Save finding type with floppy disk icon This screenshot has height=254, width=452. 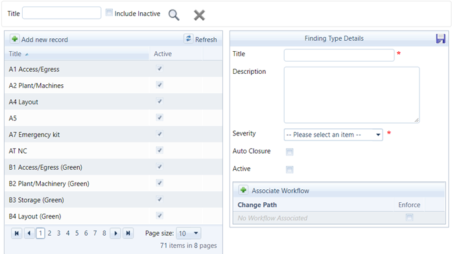[440, 39]
